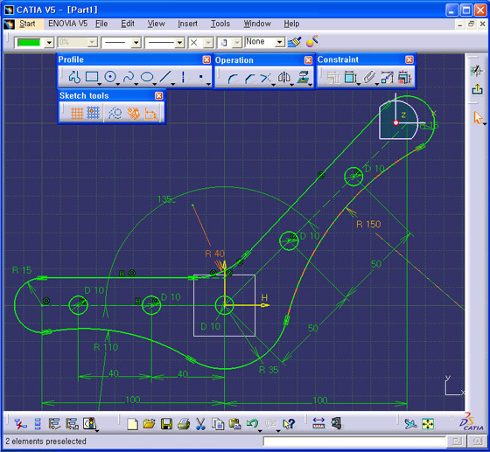Toggle Snap to Point in Sketch tools
This screenshot has height=452, width=490.
tap(93, 113)
